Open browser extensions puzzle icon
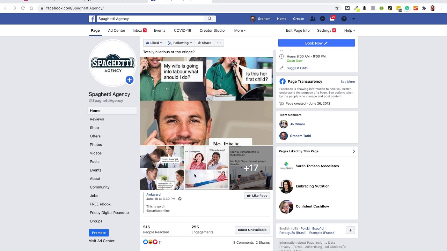 click(424, 8)
